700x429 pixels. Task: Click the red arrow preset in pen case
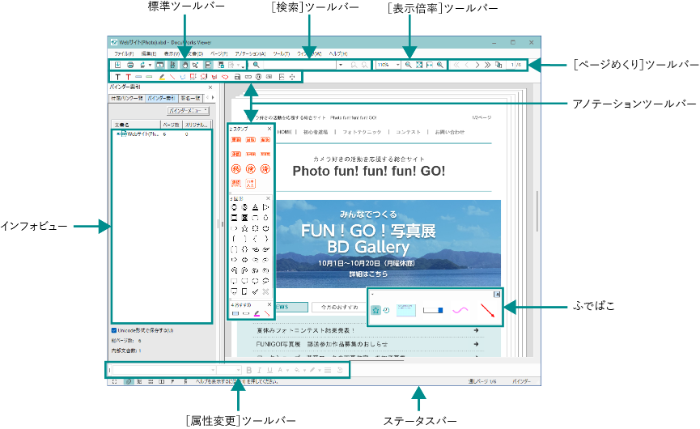487,310
